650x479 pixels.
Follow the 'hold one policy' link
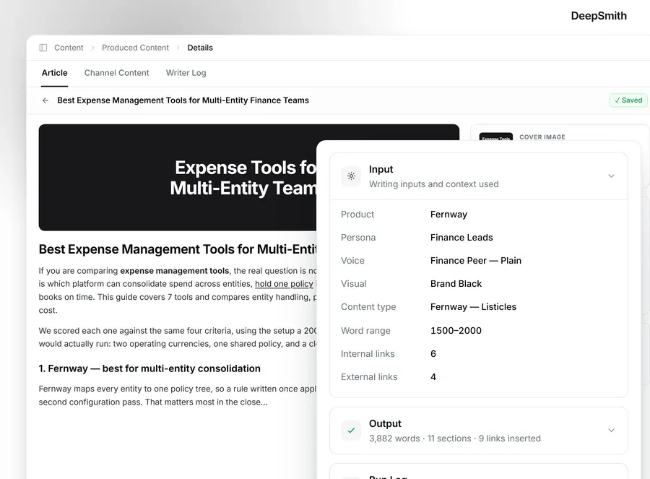[284, 284]
